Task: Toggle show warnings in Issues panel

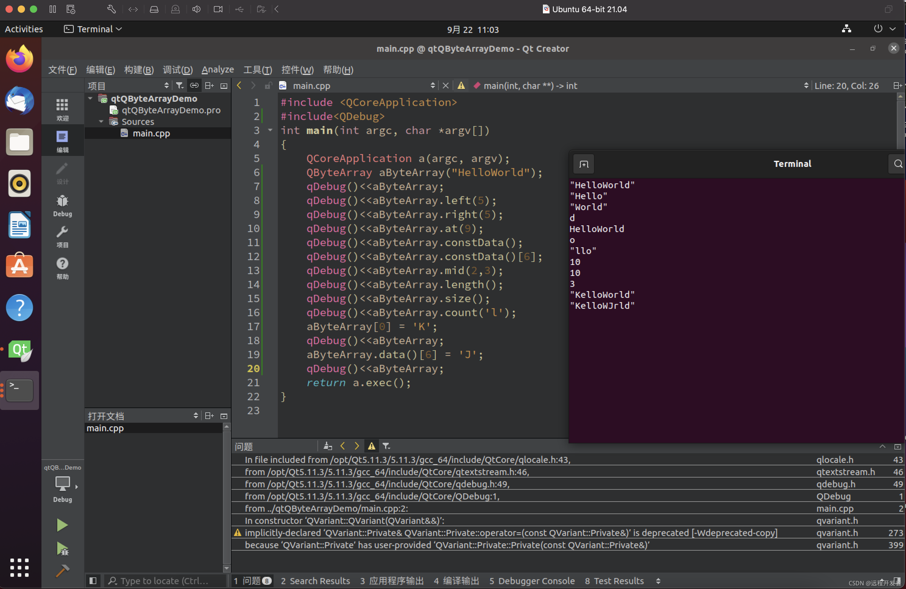Action: [372, 446]
